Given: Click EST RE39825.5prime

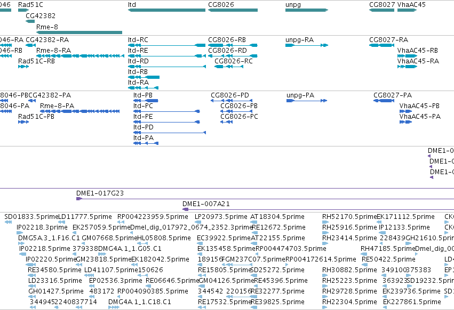Looking at the screenshot, I should (x=253, y=307).
